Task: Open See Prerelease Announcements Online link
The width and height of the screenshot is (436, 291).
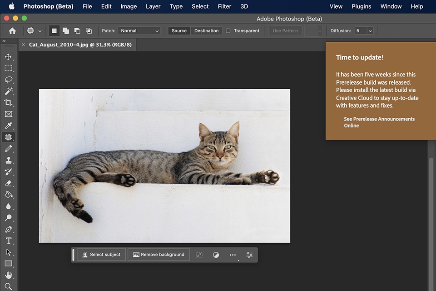Action: [379, 122]
